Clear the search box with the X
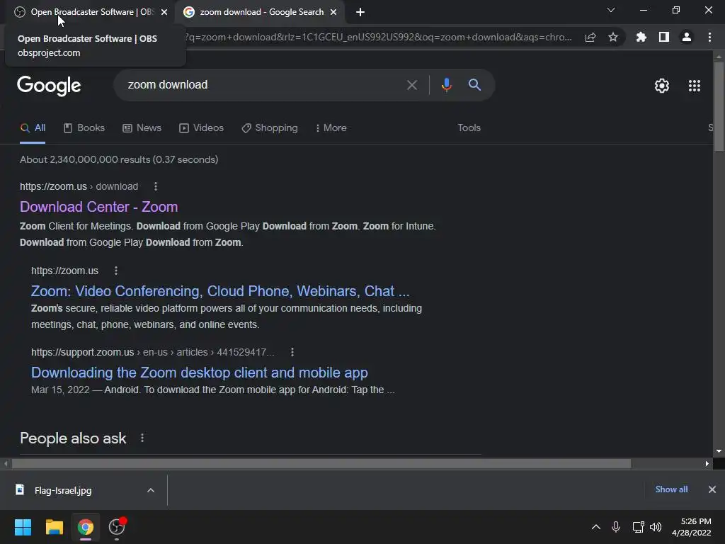This screenshot has height=544, width=725. pos(412,85)
